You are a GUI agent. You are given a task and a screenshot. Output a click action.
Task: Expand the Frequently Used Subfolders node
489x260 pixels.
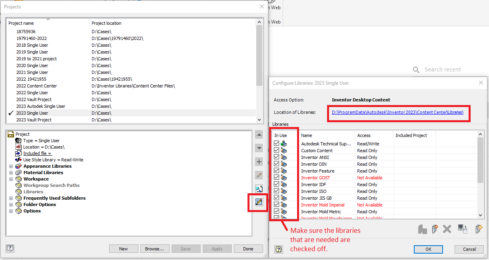(x=11, y=198)
